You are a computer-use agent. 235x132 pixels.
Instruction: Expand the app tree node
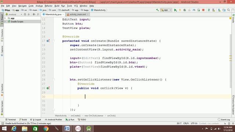coord(5,18)
